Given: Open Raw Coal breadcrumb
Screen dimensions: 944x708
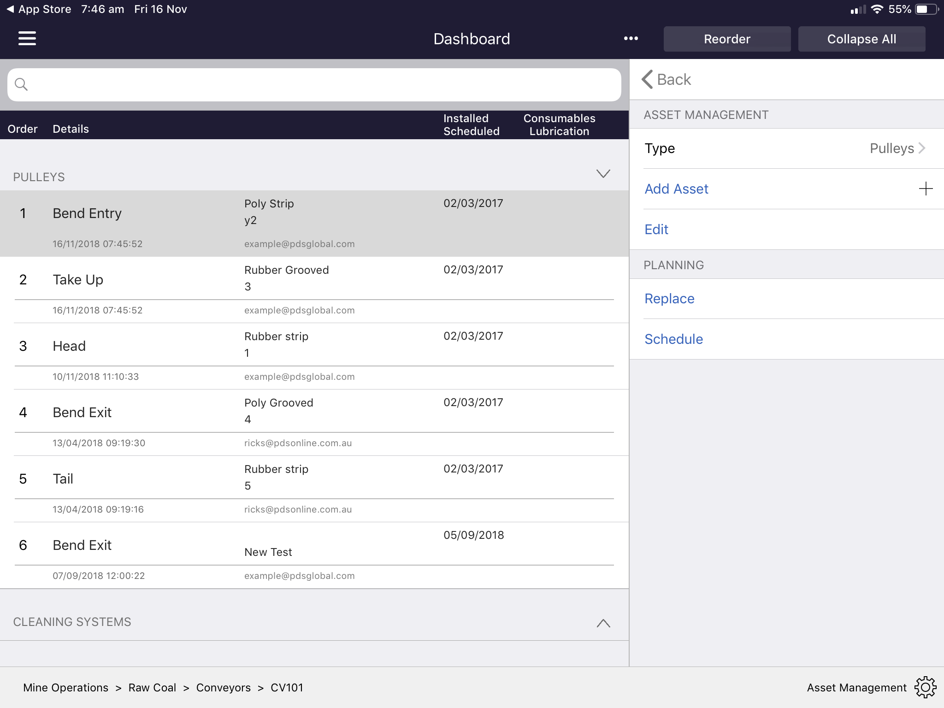Looking at the screenshot, I should (152, 687).
